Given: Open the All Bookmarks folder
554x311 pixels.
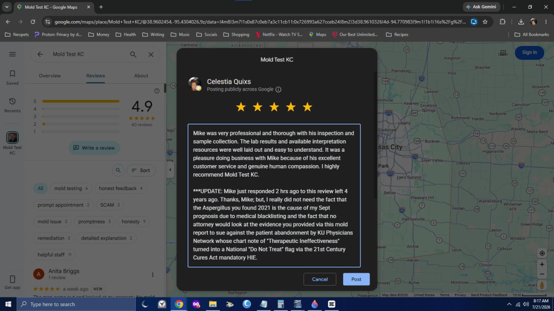Looking at the screenshot, I should click(532, 35).
